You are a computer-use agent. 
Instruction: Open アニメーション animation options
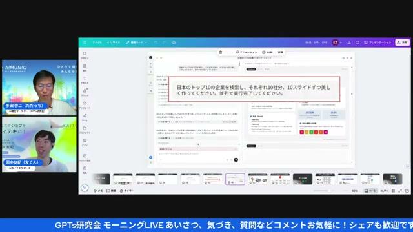point(247,52)
